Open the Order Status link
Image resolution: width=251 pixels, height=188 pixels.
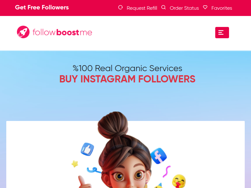[x=184, y=8]
